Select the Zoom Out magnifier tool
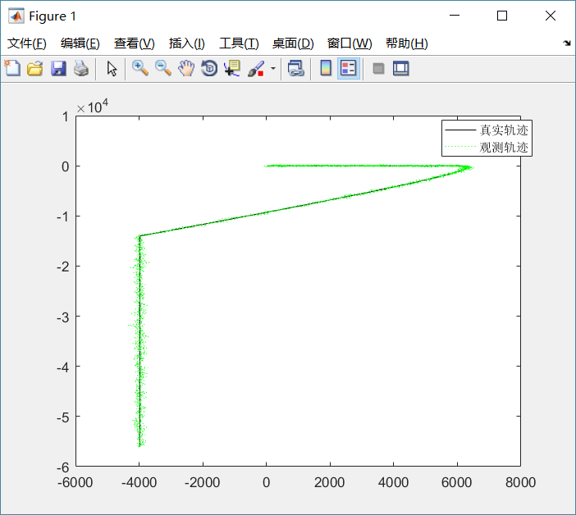The width and height of the screenshot is (576, 515). pyautogui.click(x=163, y=69)
